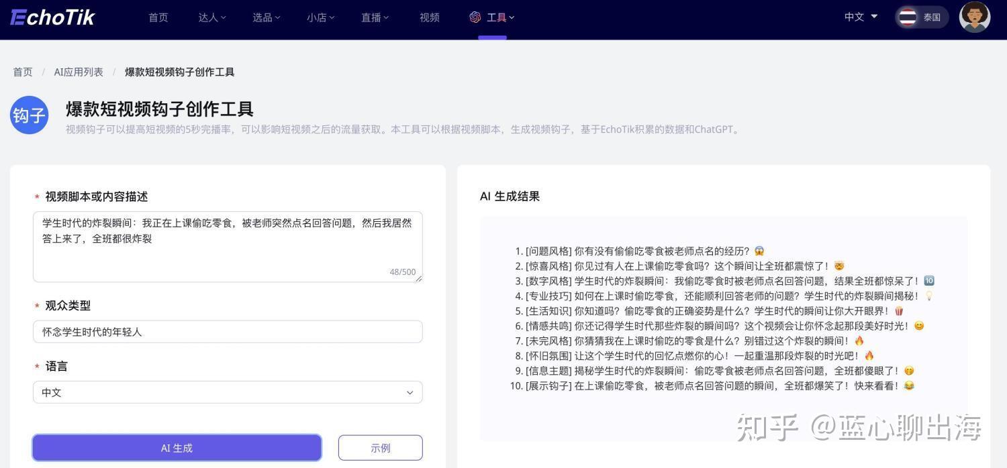
Task: Click the AI 生成 button
Action: tap(177, 447)
